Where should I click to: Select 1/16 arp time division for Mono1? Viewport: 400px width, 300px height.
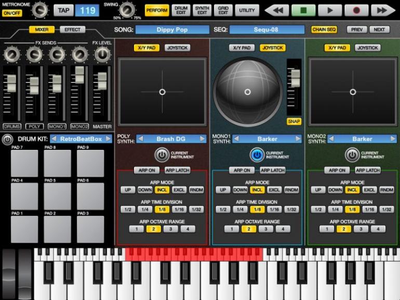pyautogui.click(x=274, y=210)
